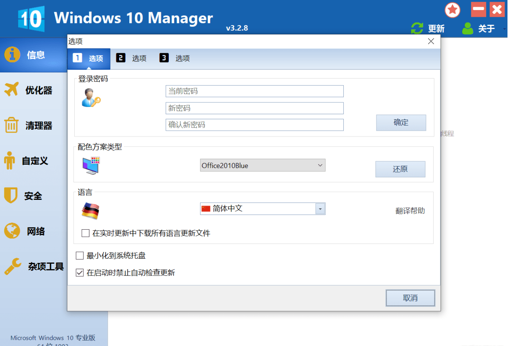This screenshot has width=510, height=346.
Task: Click the red star favorite icon
Action: 452,10
